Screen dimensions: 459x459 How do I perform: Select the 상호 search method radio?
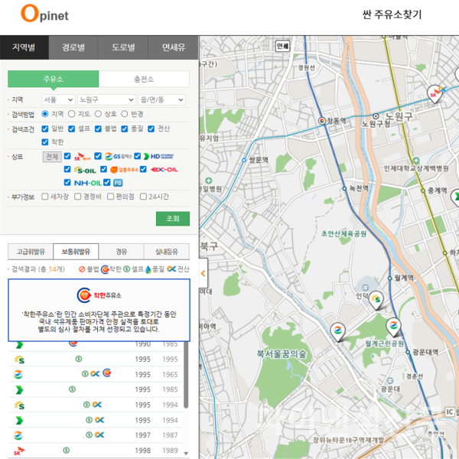[98, 113]
